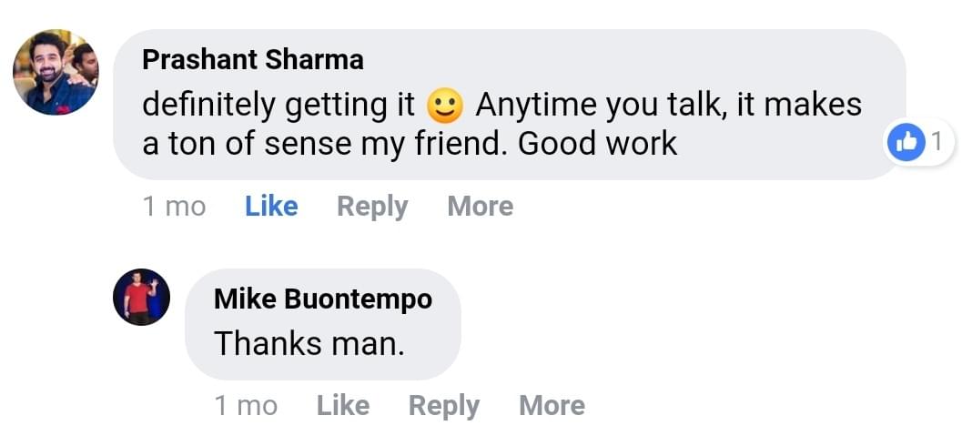Click the "Thanks man." comment text
The image size is (962, 436).
coord(309,343)
